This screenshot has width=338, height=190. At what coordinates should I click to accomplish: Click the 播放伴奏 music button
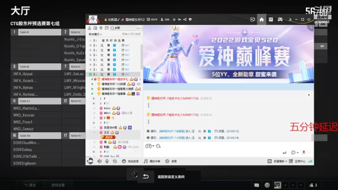click(x=152, y=161)
